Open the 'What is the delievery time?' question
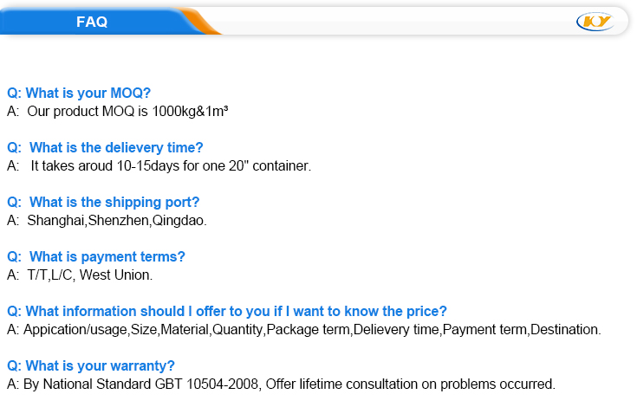The height and width of the screenshot is (407, 637). 105,148
